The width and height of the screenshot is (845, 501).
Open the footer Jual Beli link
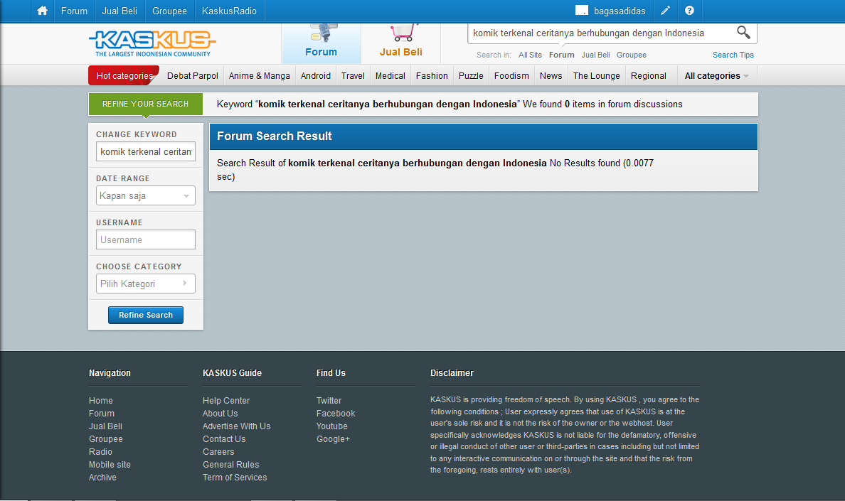coord(105,426)
